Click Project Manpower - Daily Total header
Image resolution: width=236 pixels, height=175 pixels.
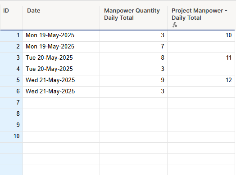click(x=201, y=17)
